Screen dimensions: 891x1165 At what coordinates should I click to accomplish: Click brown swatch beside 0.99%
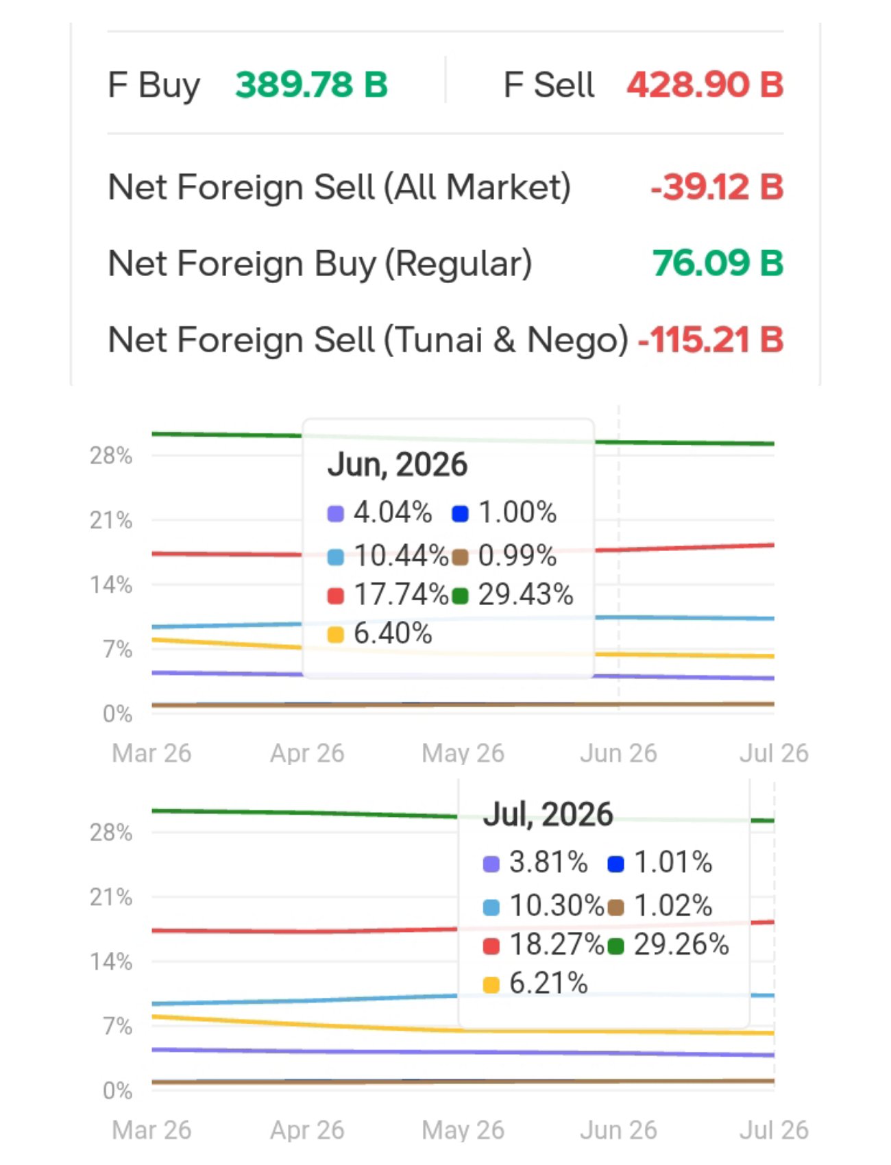pyautogui.click(x=461, y=557)
